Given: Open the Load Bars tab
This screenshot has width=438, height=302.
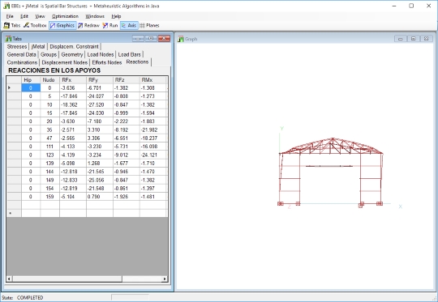Looking at the screenshot, I should pos(129,54).
